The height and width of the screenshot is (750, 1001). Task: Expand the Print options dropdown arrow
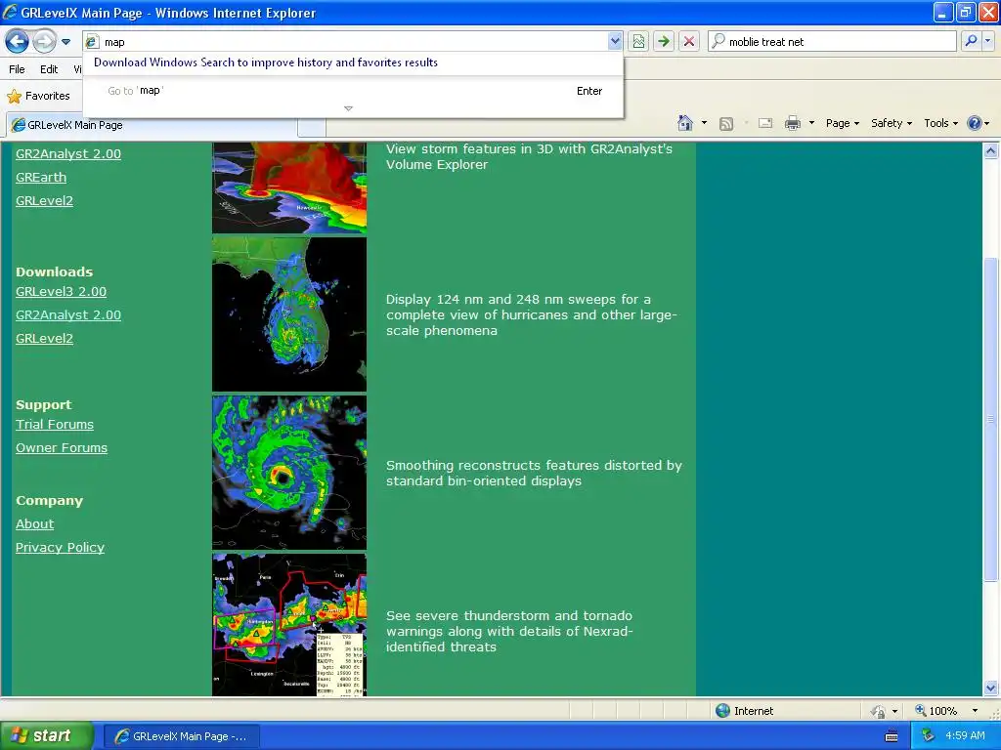pos(811,123)
